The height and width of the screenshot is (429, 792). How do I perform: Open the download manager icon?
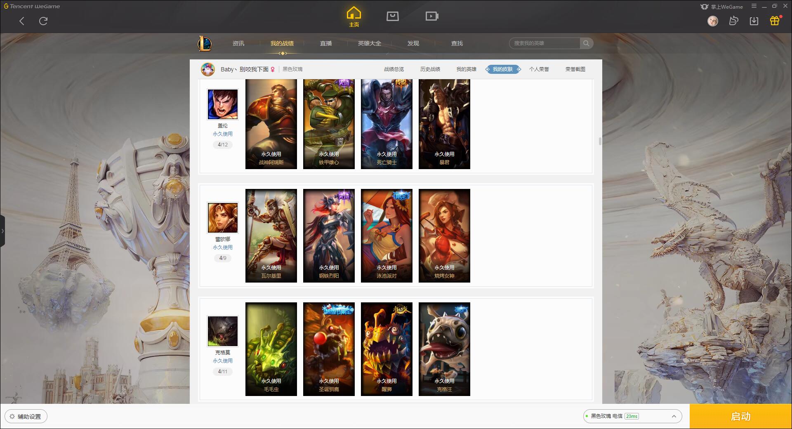tap(754, 21)
